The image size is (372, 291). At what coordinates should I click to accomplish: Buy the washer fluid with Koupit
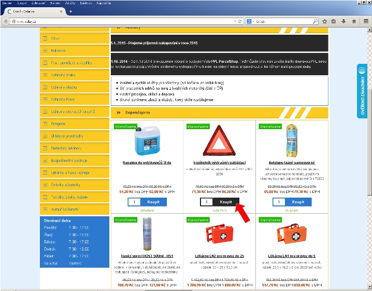coord(153,202)
